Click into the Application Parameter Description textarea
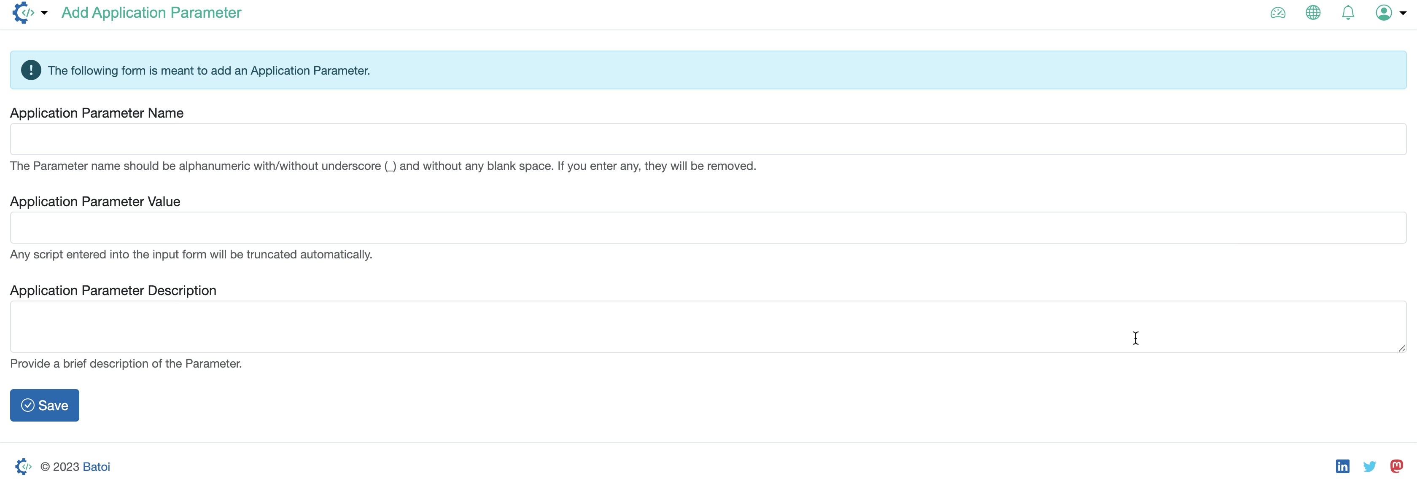Viewport: 1417px width, 489px height. (708, 327)
